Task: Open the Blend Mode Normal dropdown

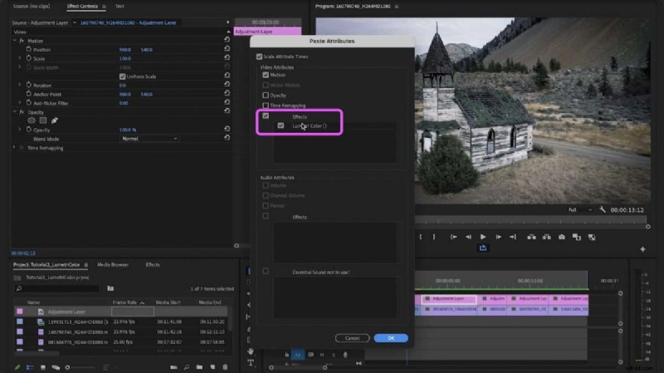Action: 149,139
